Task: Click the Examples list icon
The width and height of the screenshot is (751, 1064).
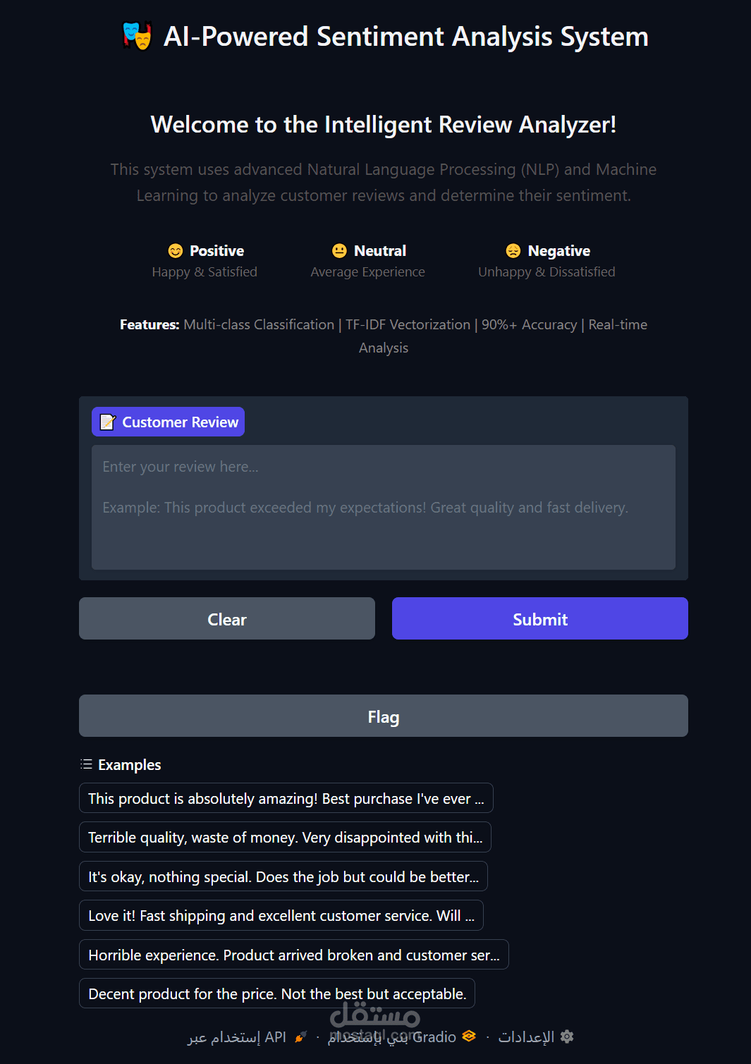Action: click(87, 764)
